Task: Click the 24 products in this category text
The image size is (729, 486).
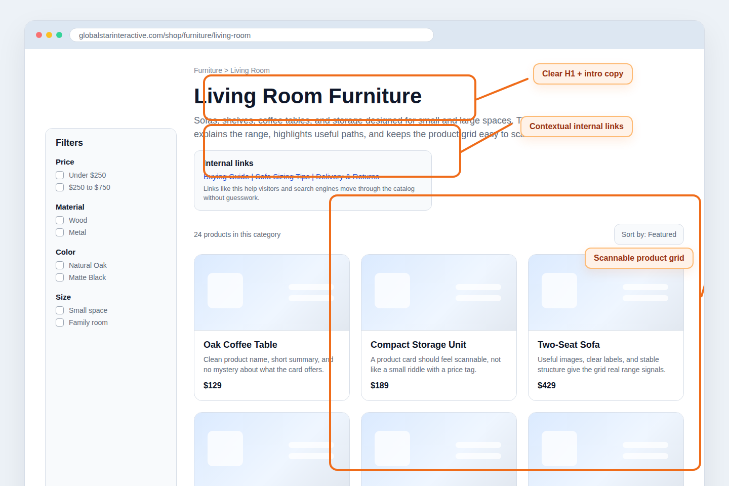Action: tap(237, 234)
